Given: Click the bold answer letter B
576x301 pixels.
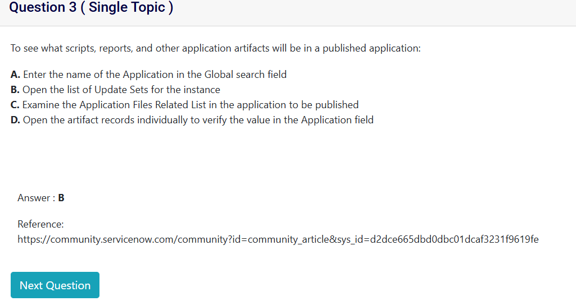Looking at the screenshot, I should tap(61, 198).
